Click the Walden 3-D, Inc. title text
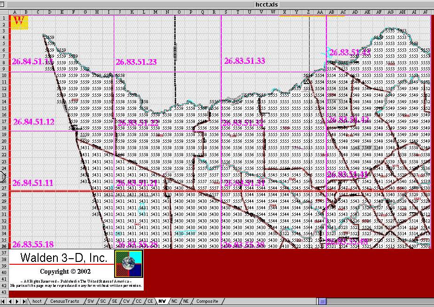434x307 pixels. (64, 258)
